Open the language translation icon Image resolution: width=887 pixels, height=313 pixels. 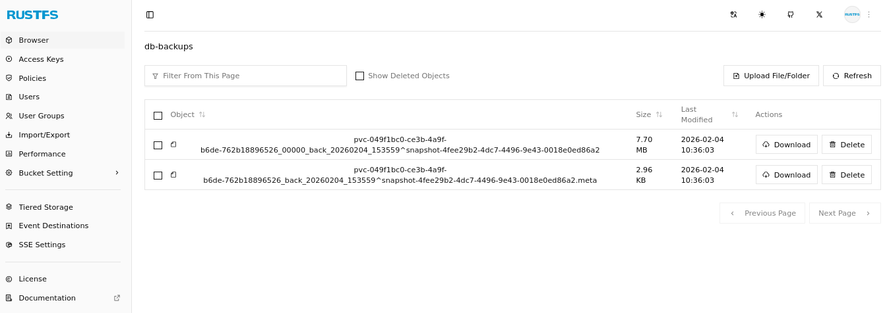click(x=733, y=14)
